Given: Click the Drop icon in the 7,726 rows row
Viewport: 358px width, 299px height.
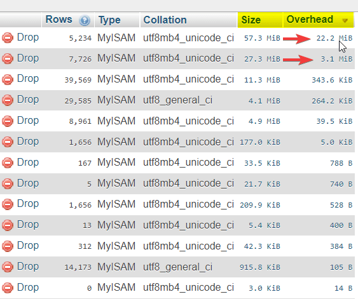Looking at the screenshot, I should tap(8, 58).
